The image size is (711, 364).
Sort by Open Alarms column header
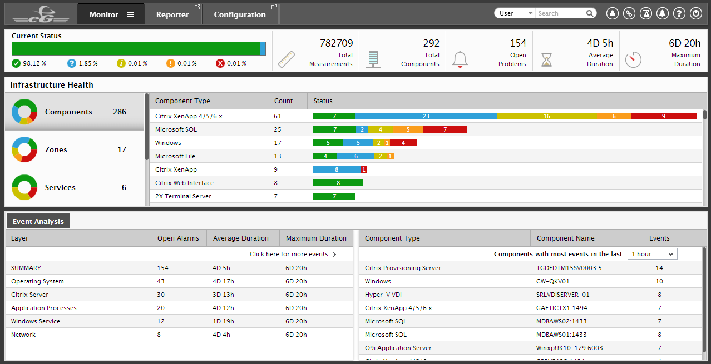(x=178, y=238)
